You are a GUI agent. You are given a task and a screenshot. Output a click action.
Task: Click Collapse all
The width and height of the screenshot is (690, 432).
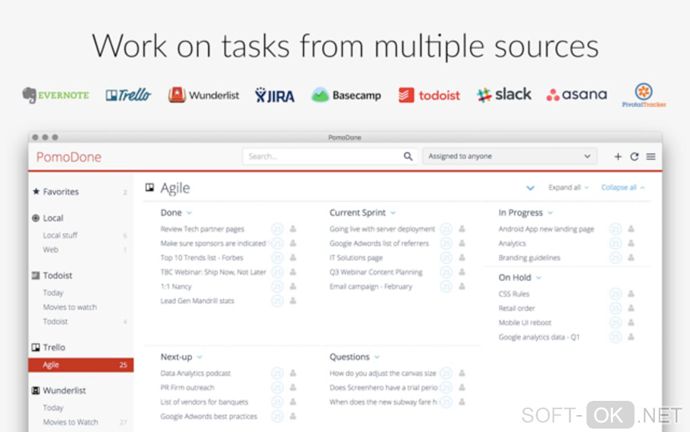pos(622,188)
